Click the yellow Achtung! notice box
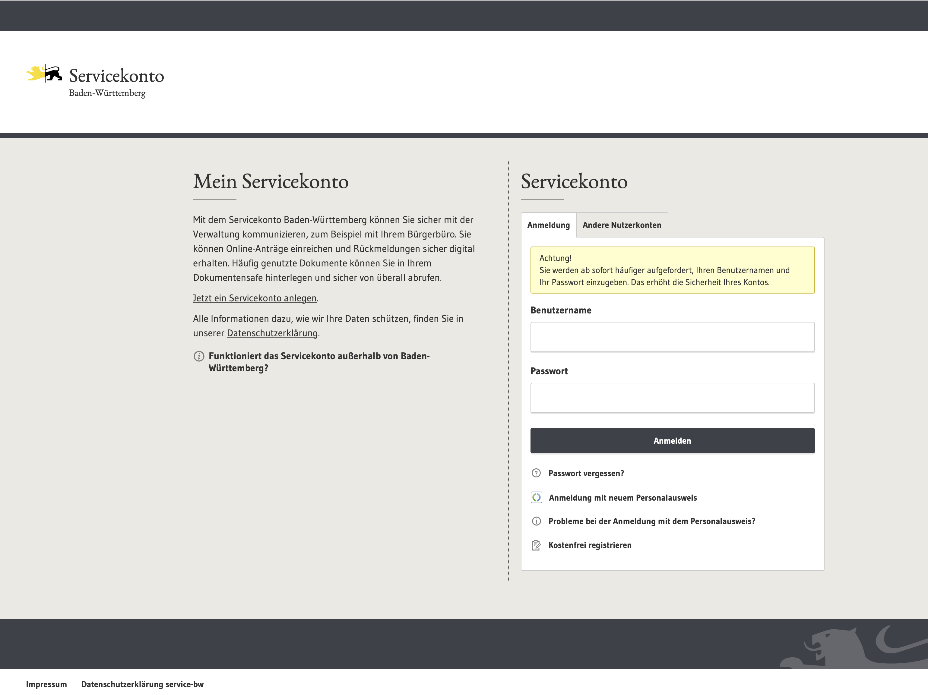928x695 pixels. [673, 270]
